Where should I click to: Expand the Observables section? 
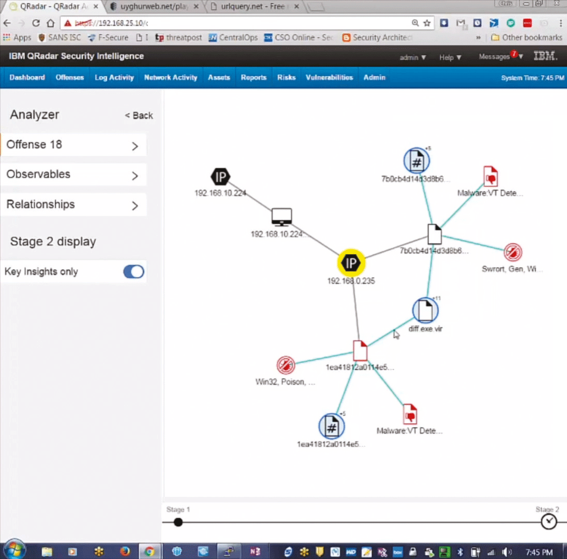pyautogui.click(x=74, y=175)
